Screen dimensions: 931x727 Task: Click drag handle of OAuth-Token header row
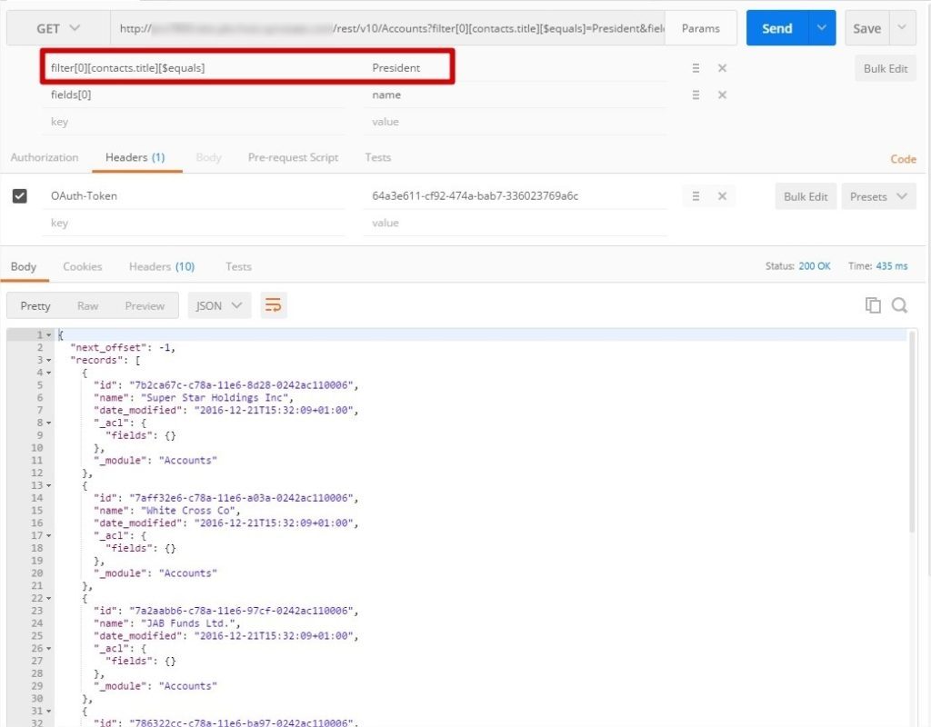coord(696,196)
